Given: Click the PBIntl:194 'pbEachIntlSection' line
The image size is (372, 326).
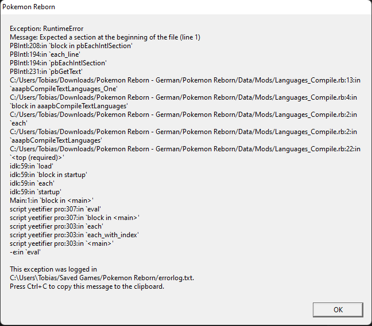Looking at the screenshot, I should [58, 63].
